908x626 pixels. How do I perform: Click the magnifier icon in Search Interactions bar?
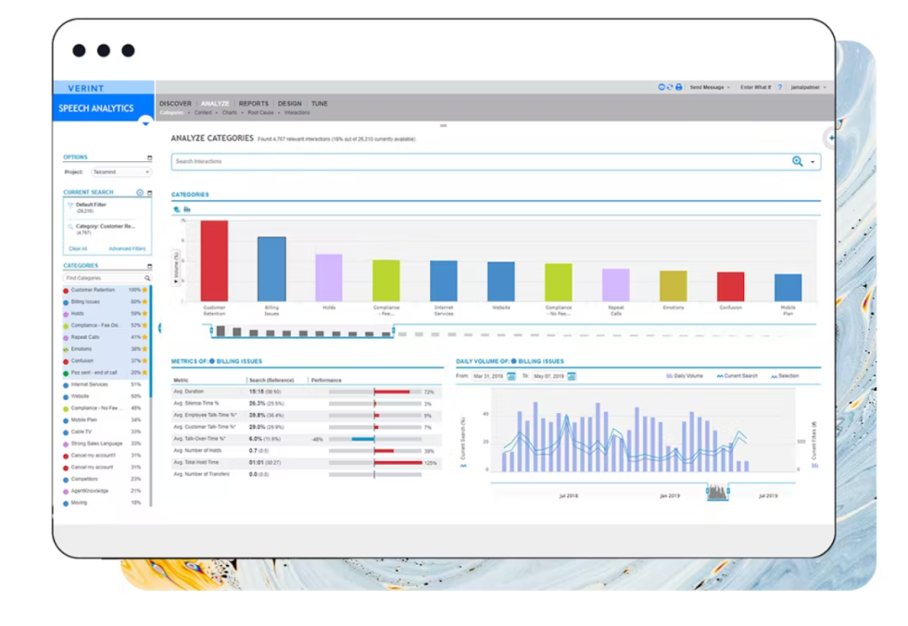797,161
